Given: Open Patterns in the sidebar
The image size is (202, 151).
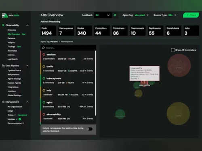Looking at the screenshot, I should [11, 38].
